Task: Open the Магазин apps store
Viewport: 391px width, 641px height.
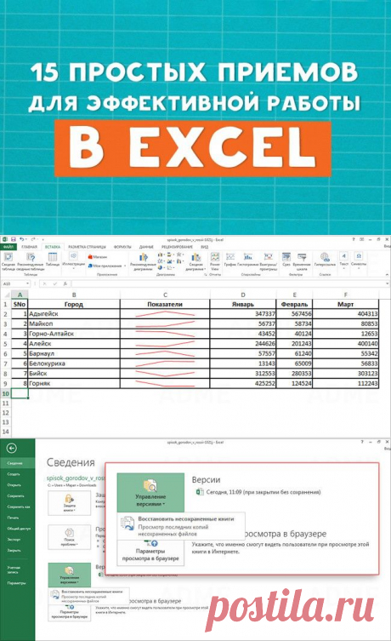Action: click(98, 257)
